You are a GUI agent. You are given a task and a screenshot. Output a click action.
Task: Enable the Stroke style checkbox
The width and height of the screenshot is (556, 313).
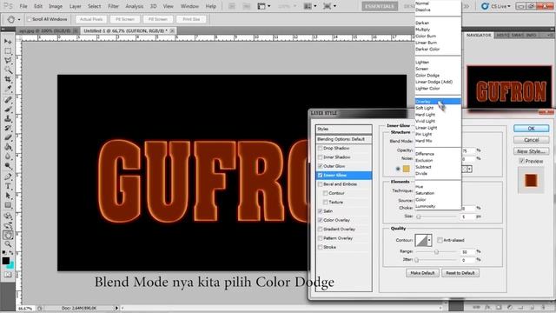pyautogui.click(x=321, y=247)
